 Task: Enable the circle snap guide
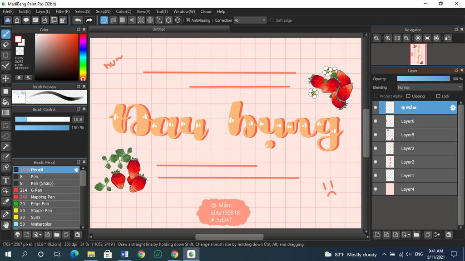pyautogui.click(x=150, y=20)
